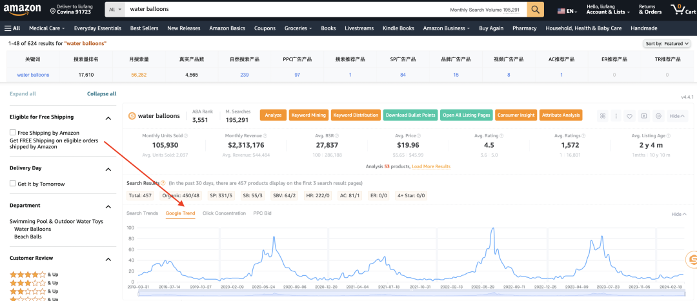The image size is (697, 301).
Task: Click the Collapse all link
Action: click(x=102, y=93)
